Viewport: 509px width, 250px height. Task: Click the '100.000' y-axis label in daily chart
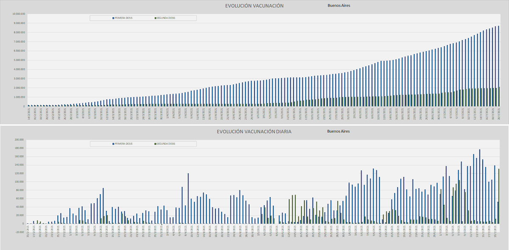(20, 182)
